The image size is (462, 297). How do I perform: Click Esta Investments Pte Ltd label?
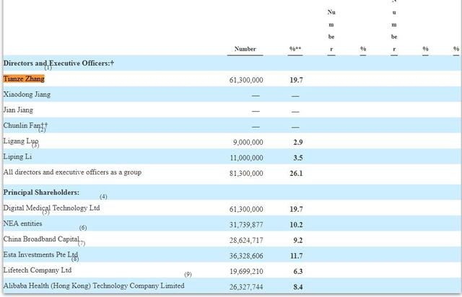coord(40,254)
